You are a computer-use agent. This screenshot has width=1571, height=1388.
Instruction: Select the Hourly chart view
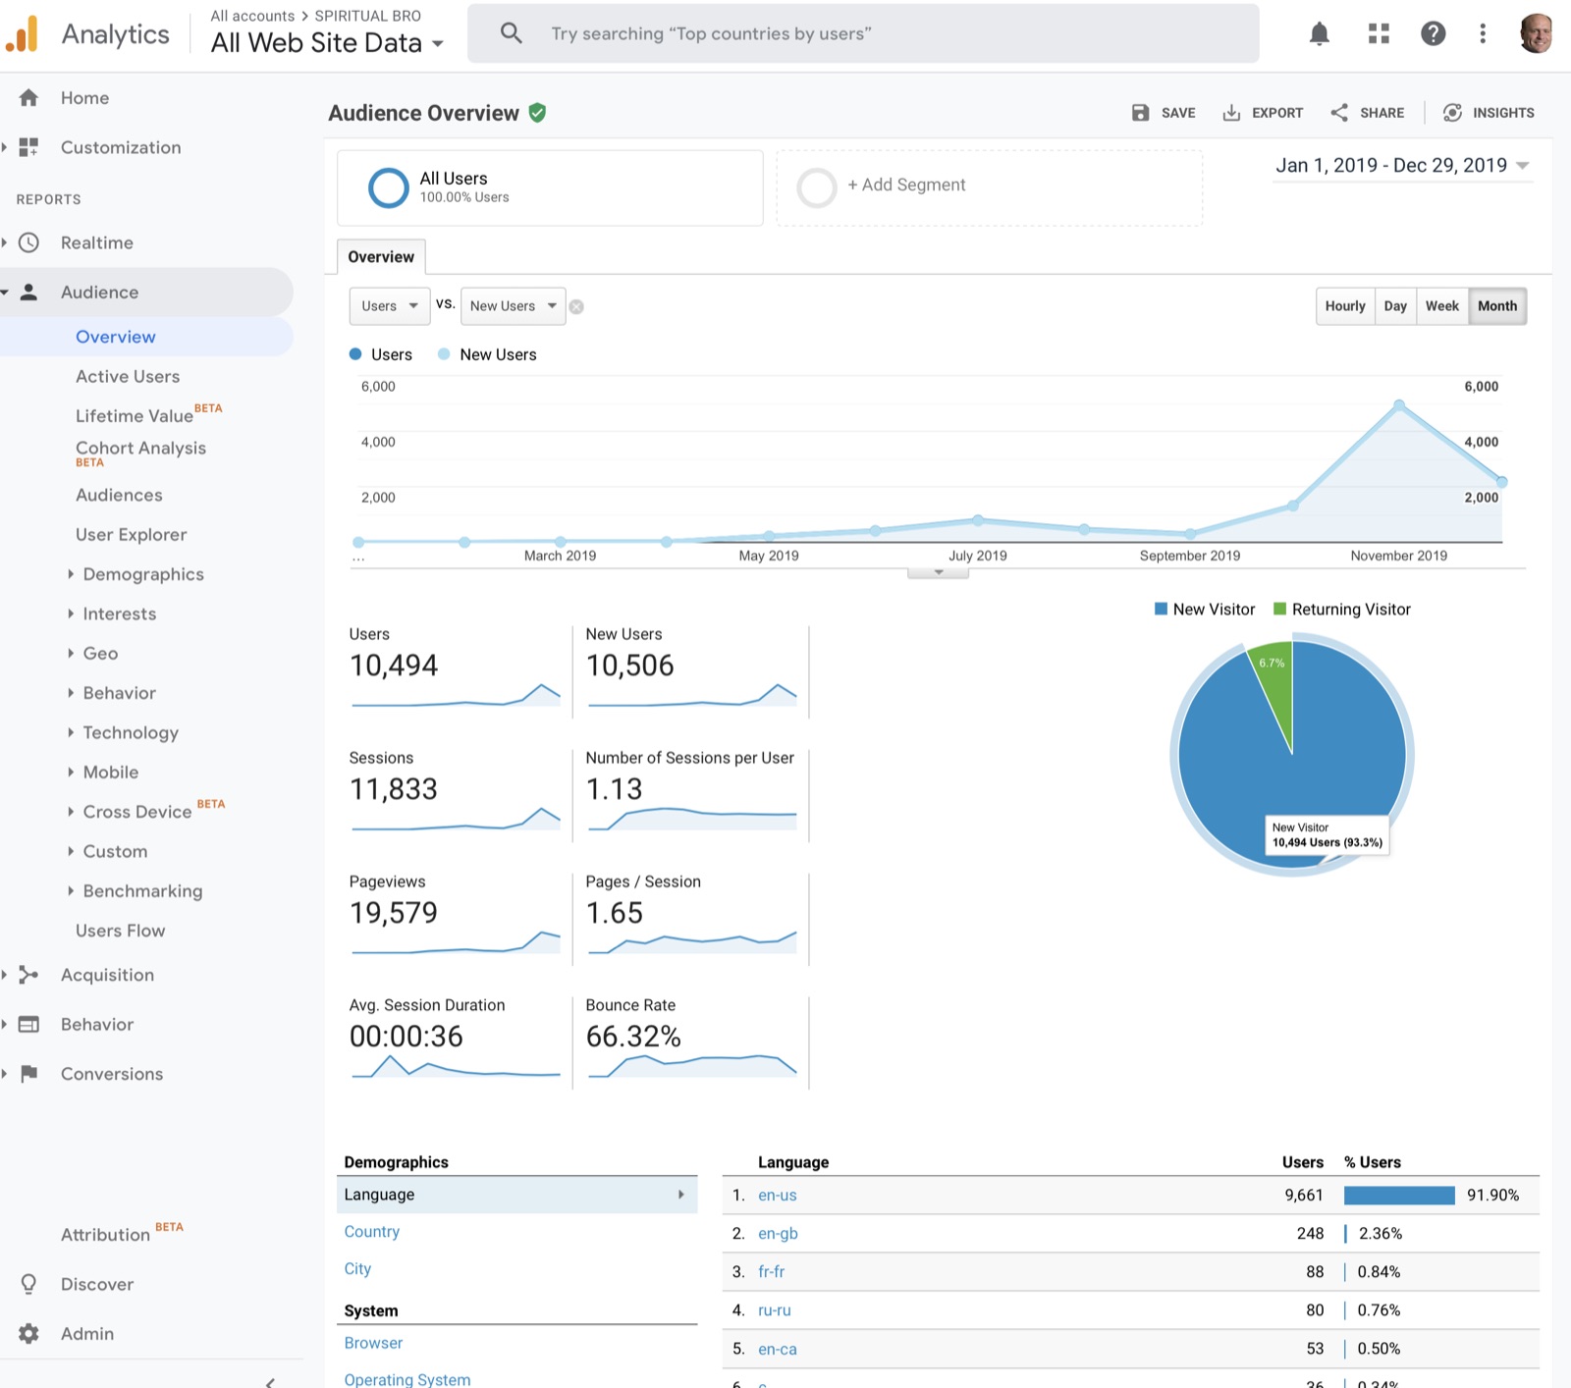click(x=1345, y=306)
